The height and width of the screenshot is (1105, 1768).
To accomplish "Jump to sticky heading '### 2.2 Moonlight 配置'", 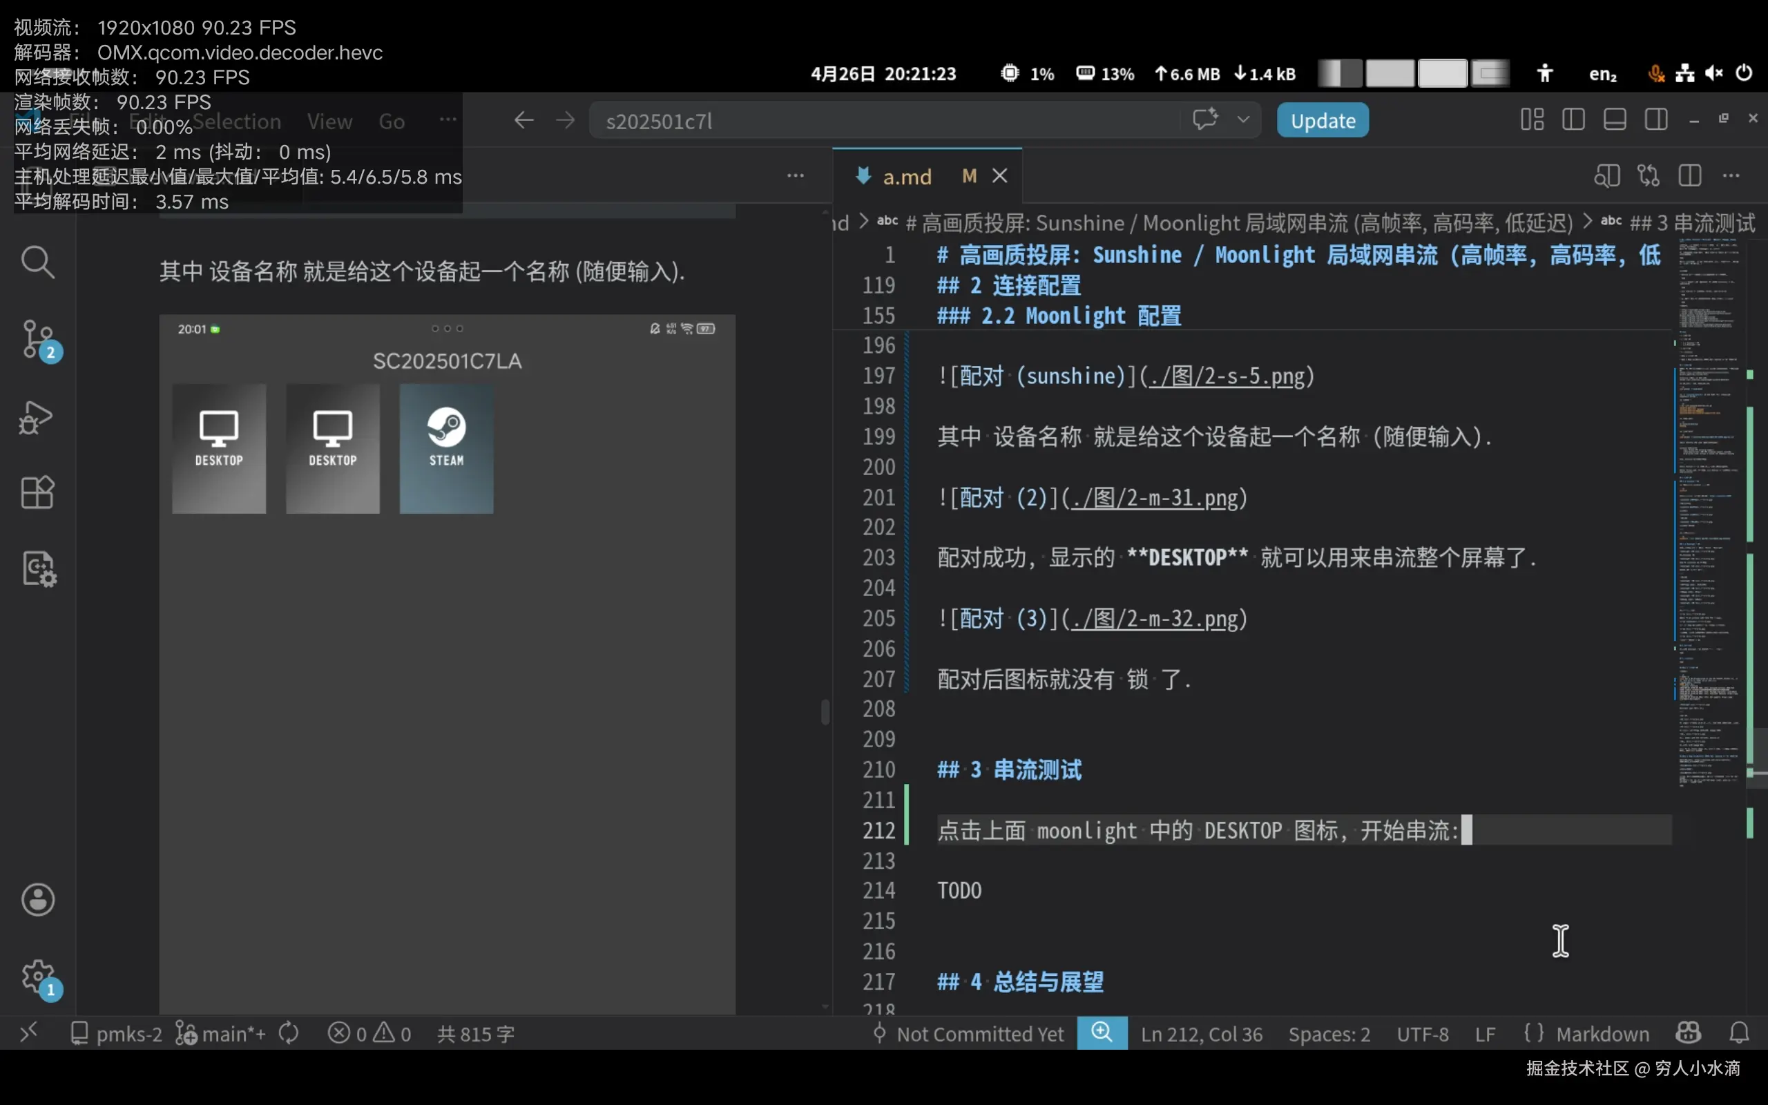I will point(1059,316).
